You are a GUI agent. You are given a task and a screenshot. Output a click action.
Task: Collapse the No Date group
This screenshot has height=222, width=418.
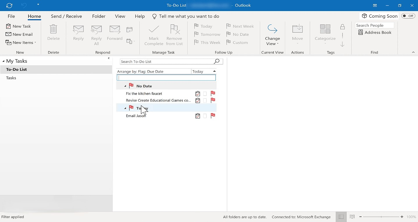click(x=125, y=86)
